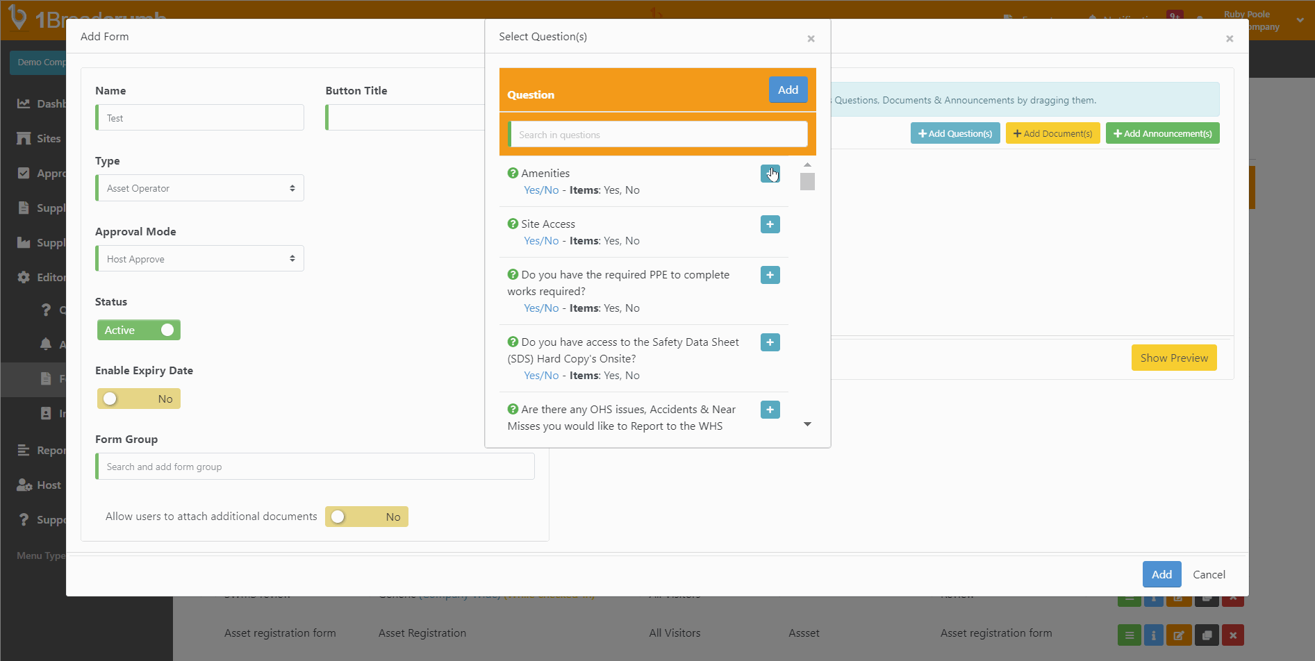Enable the Expiry Date toggle
1315x661 pixels.
(138, 399)
